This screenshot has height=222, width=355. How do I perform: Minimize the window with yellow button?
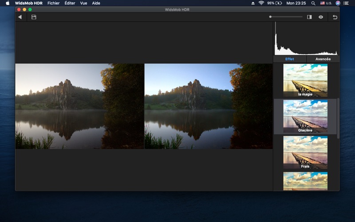pyautogui.click(x=24, y=9)
